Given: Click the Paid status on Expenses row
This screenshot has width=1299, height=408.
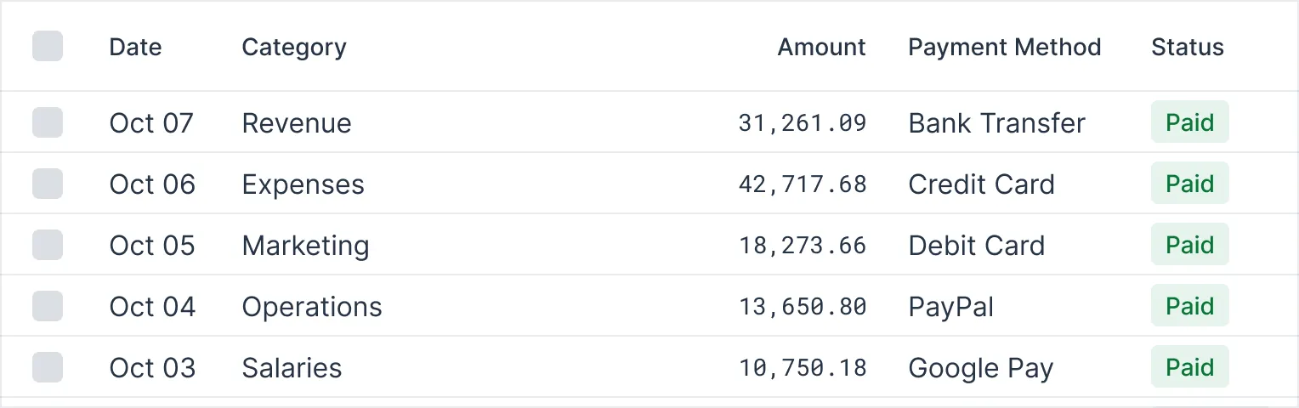Looking at the screenshot, I should 1189,184.
